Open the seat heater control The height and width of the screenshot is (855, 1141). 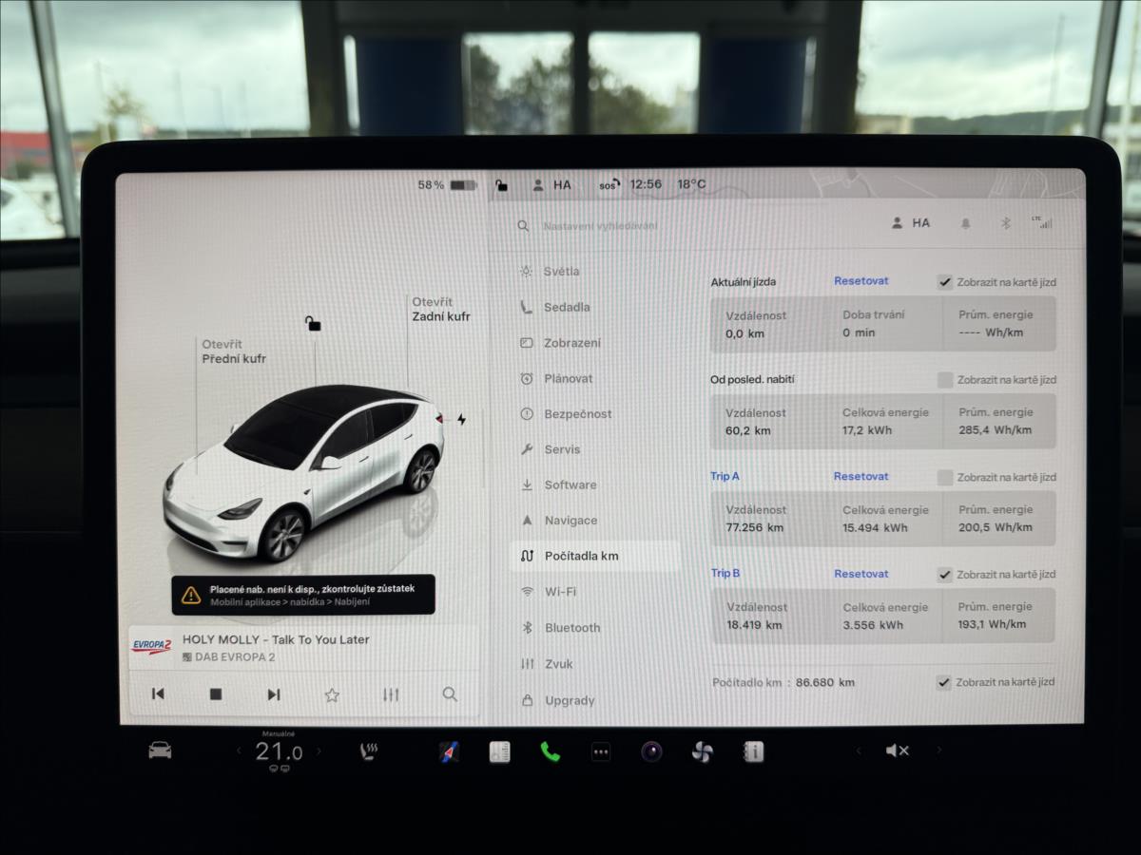click(x=369, y=750)
